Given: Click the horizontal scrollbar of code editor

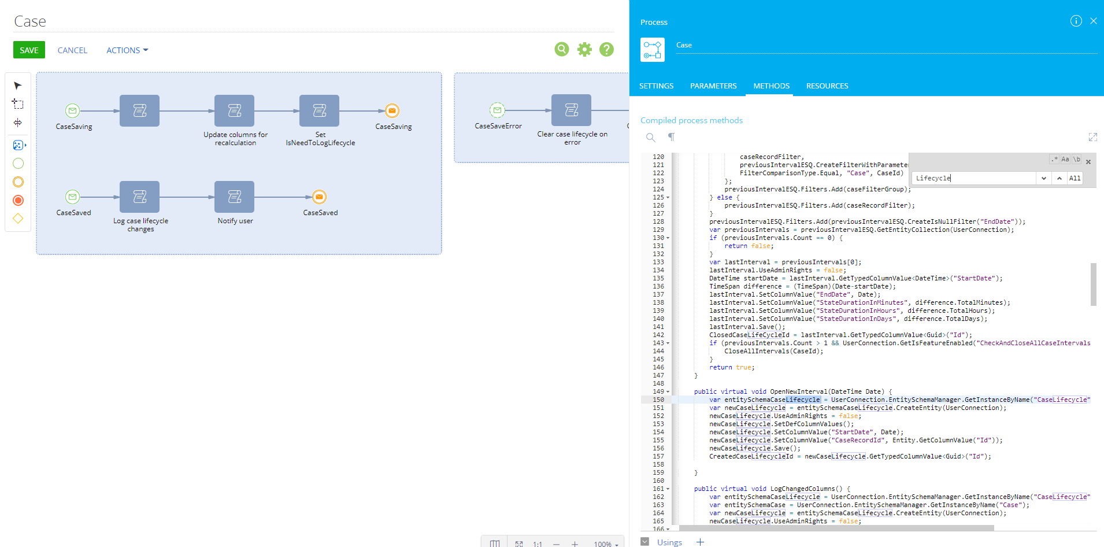Looking at the screenshot, I should point(836,528).
